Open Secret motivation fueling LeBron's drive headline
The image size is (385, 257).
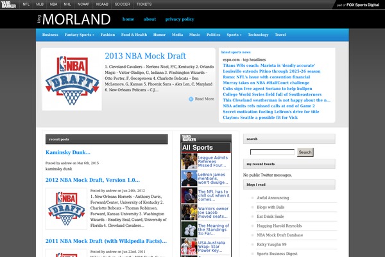point(271,112)
